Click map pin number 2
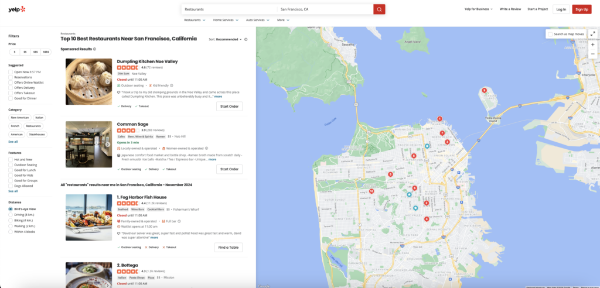The width and height of the screenshot is (600, 288). [427, 203]
